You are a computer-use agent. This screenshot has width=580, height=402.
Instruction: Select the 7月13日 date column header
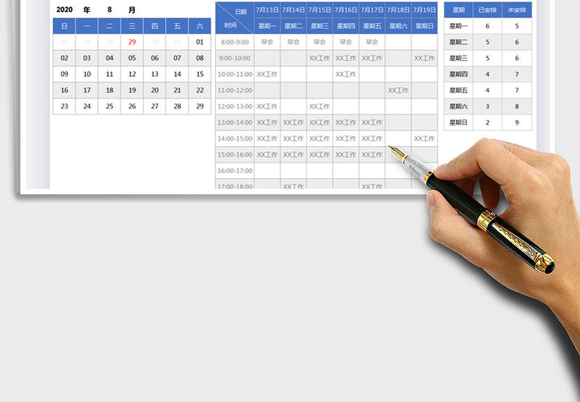267,10
